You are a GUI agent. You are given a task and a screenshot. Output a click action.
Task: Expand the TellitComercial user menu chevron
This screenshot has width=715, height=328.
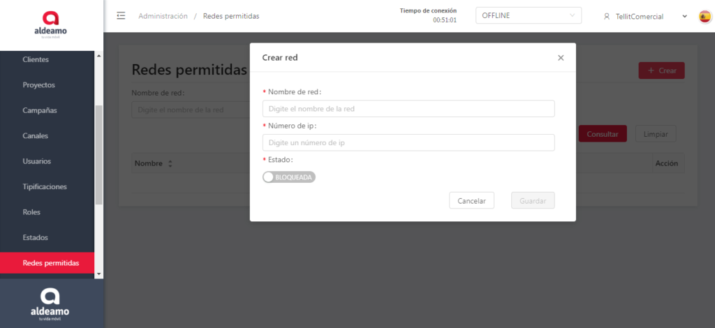click(684, 16)
